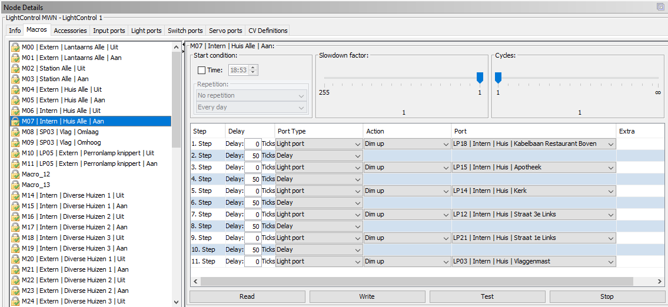Image resolution: width=668 pixels, height=307 pixels.
Task: Click the lock icon of macro M00
Action: (16, 47)
